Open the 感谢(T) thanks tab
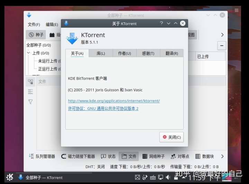Image resolution: width=249 pixels, height=184 pixels. coord(148,53)
